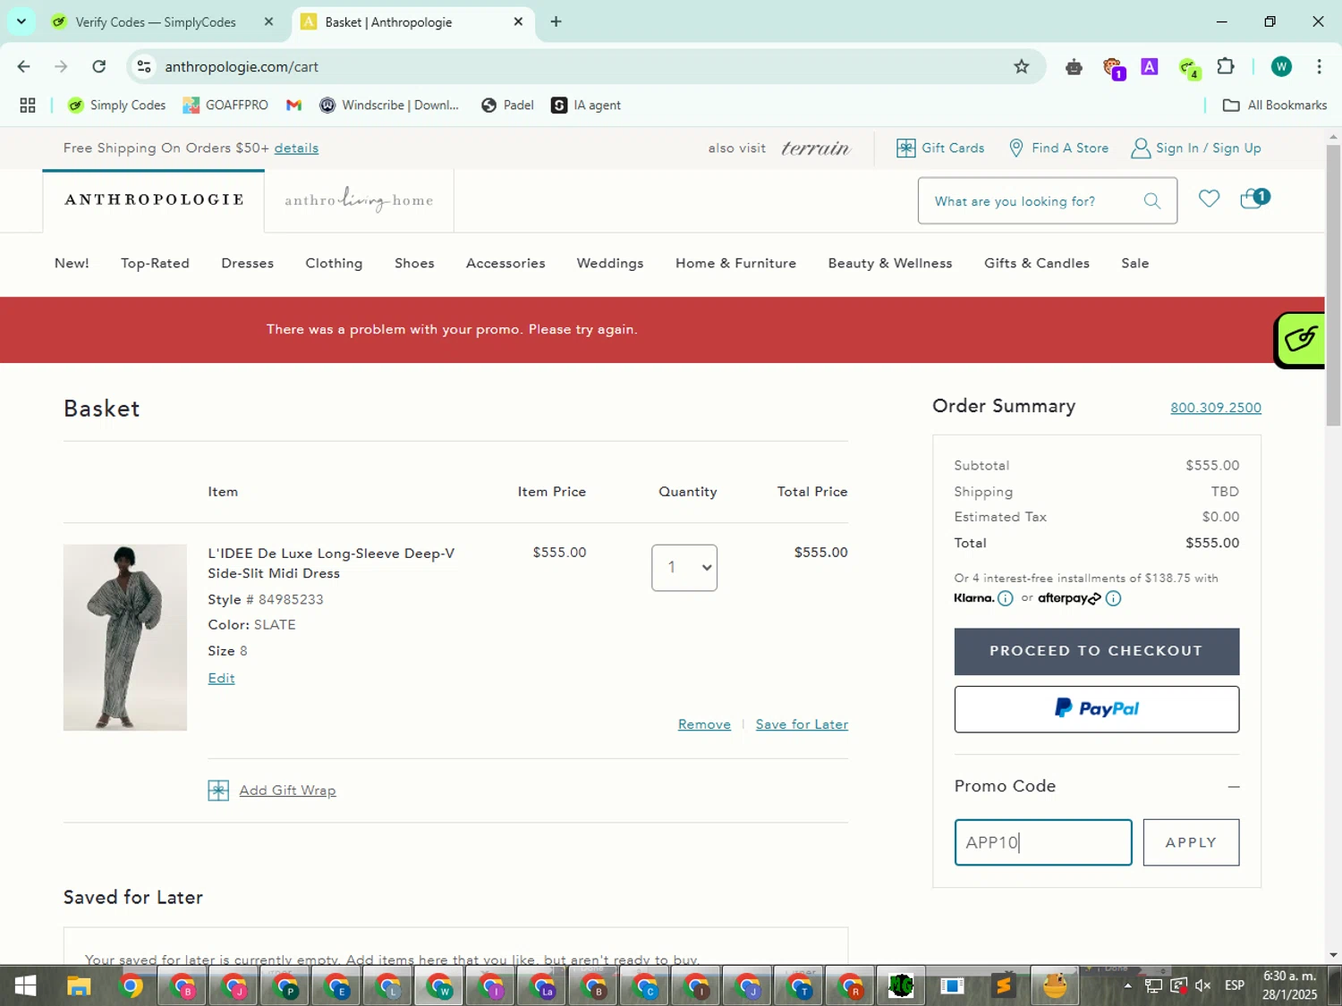The height and width of the screenshot is (1006, 1342).
Task: Click the volume icon in system tray
Action: coord(1203,985)
